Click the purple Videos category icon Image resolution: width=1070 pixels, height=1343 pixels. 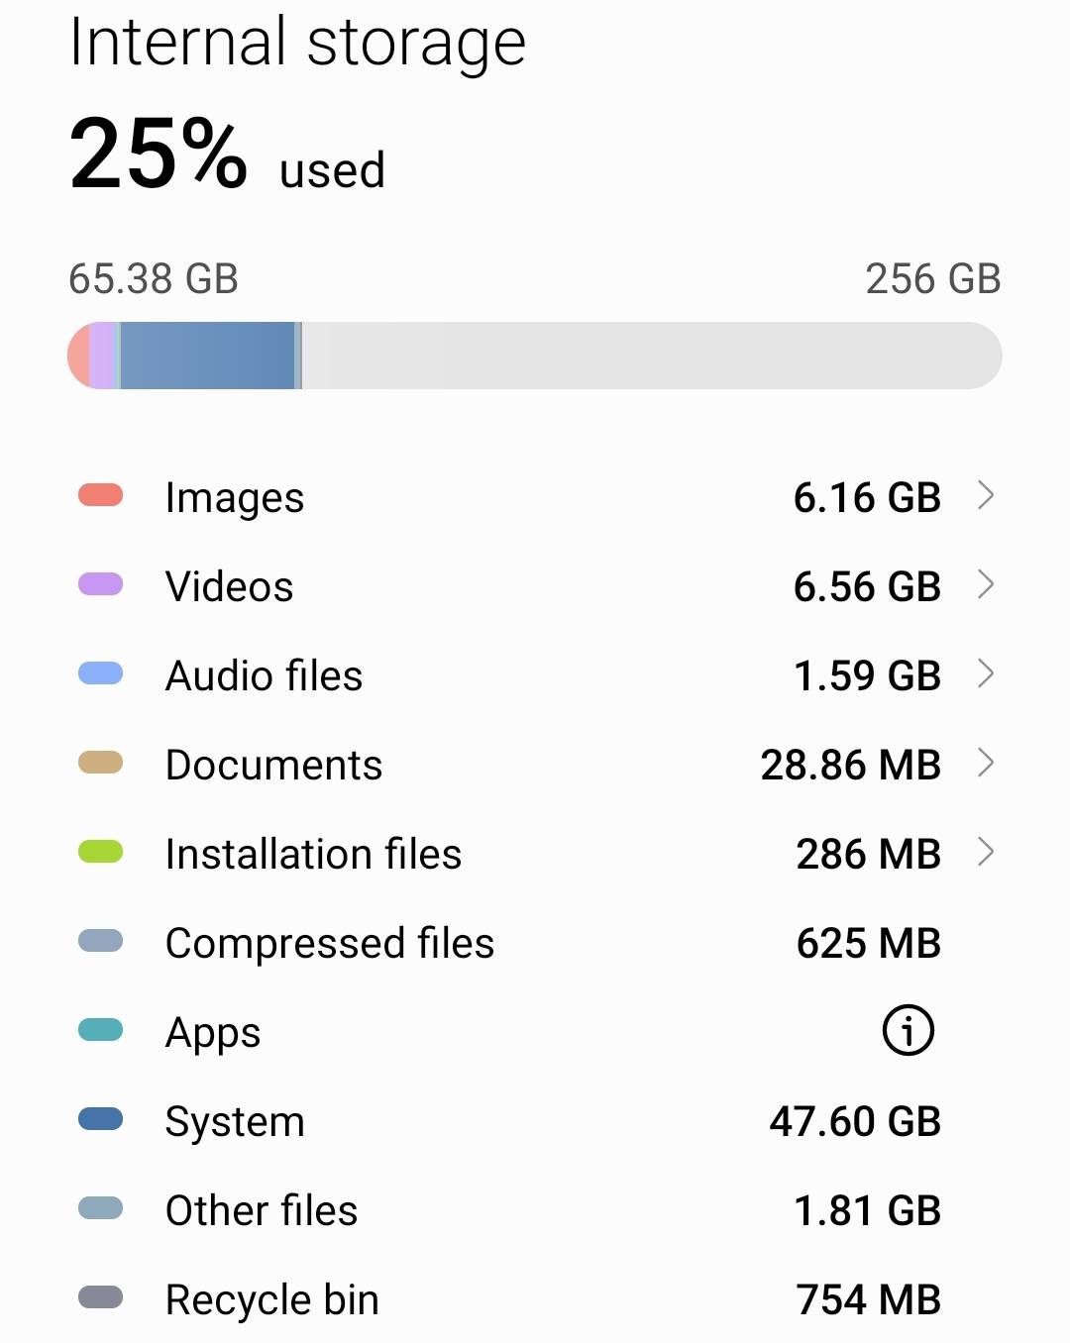click(x=99, y=585)
